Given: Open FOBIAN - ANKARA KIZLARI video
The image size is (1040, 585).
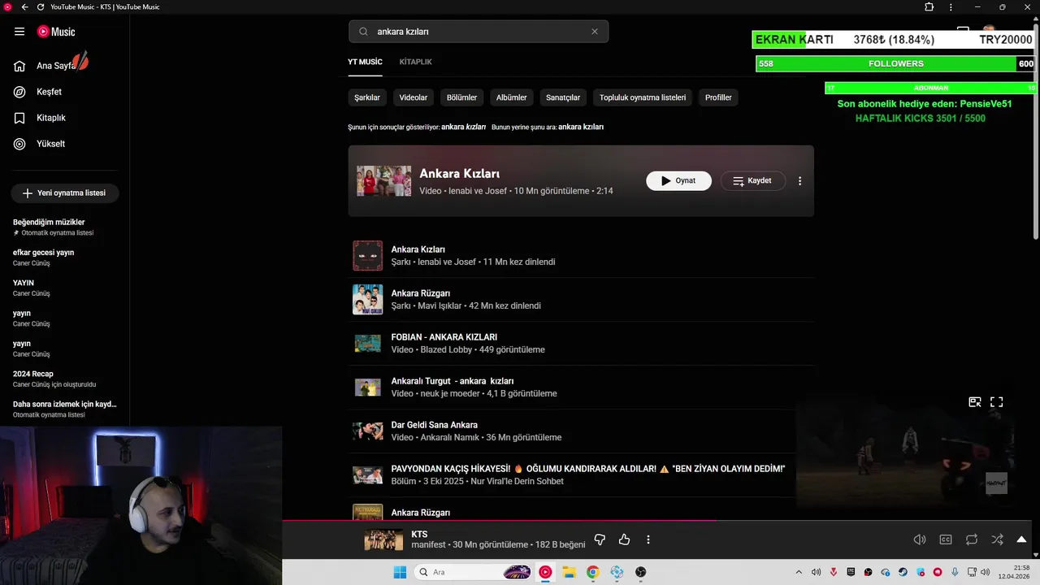Looking at the screenshot, I should (x=581, y=344).
